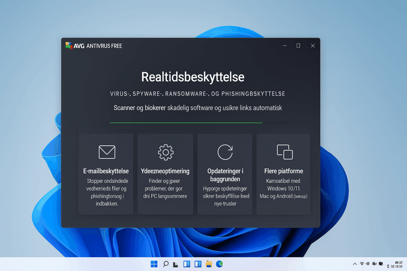The image size is (407, 271).
Task: Click the Task View icon on the taskbar
Action: tap(176, 263)
